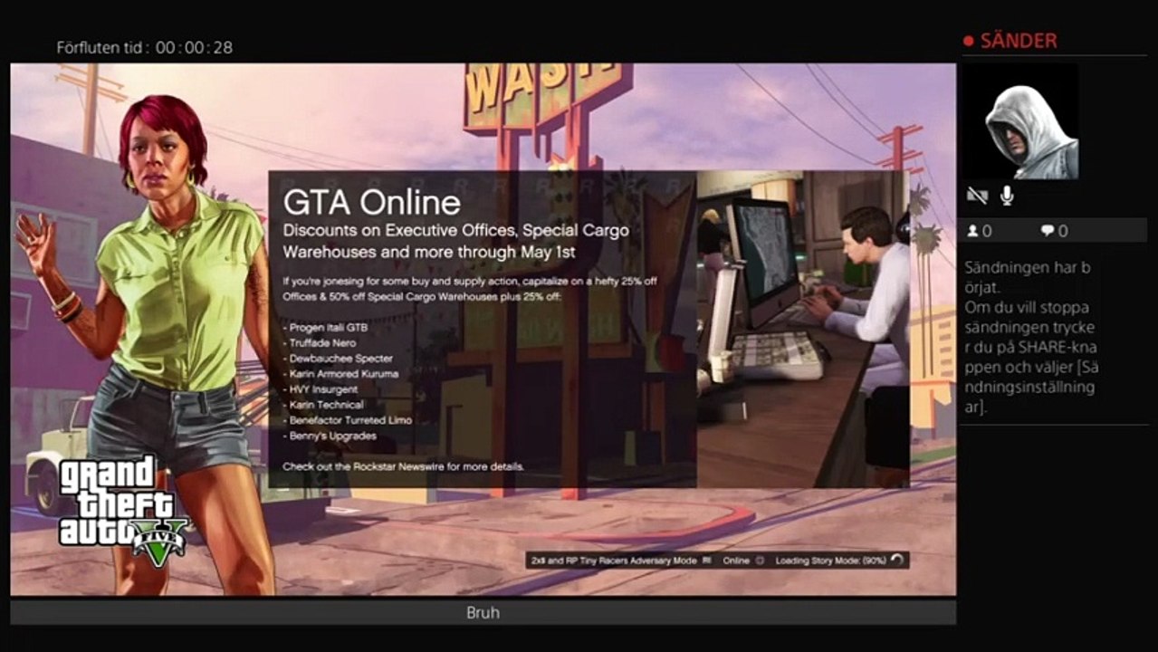Click the comments speech bubble icon
This screenshot has width=1158, height=652.
1047,231
